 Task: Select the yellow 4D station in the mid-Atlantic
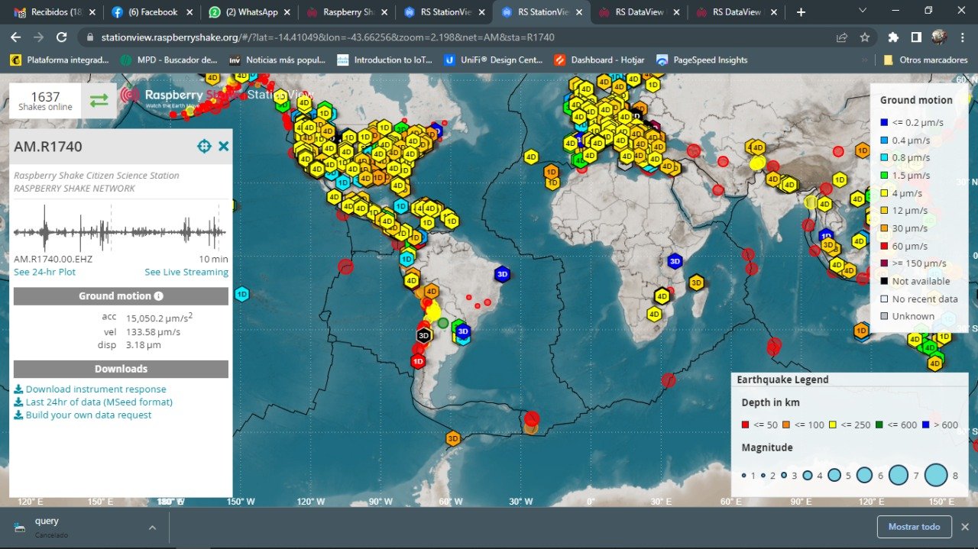click(531, 157)
